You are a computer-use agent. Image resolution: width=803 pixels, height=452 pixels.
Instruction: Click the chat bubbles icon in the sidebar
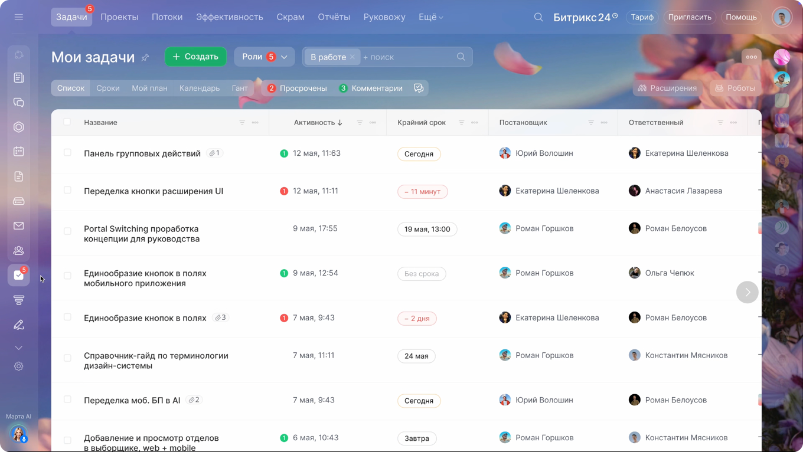tap(19, 103)
